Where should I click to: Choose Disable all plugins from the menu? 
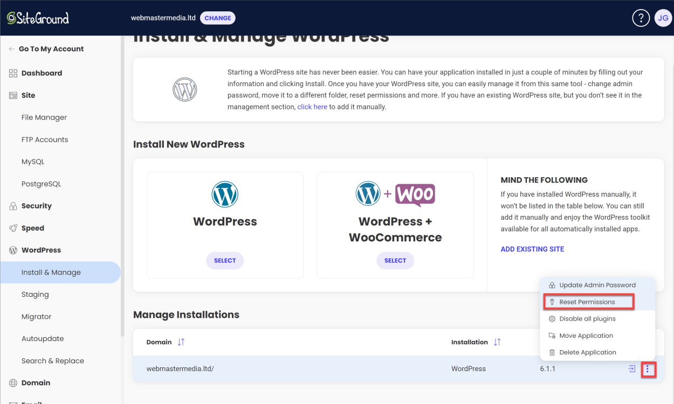[x=597, y=319]
